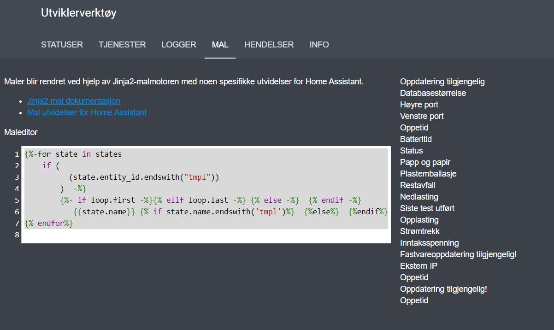This screenshot has height=330, width=554.
Task: Click Ekstern IP in the rendered result
Action: (418, 266)
